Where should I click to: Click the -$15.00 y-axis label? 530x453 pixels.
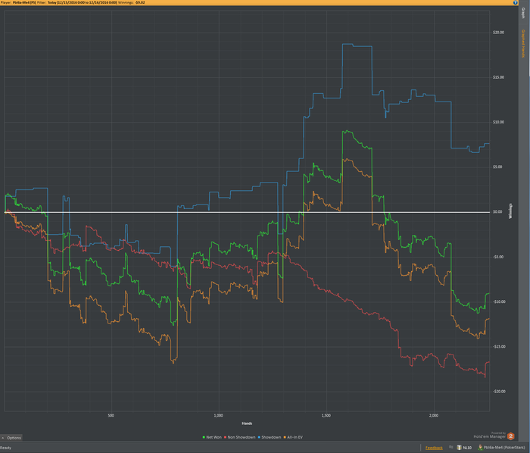tap(498, 346)
